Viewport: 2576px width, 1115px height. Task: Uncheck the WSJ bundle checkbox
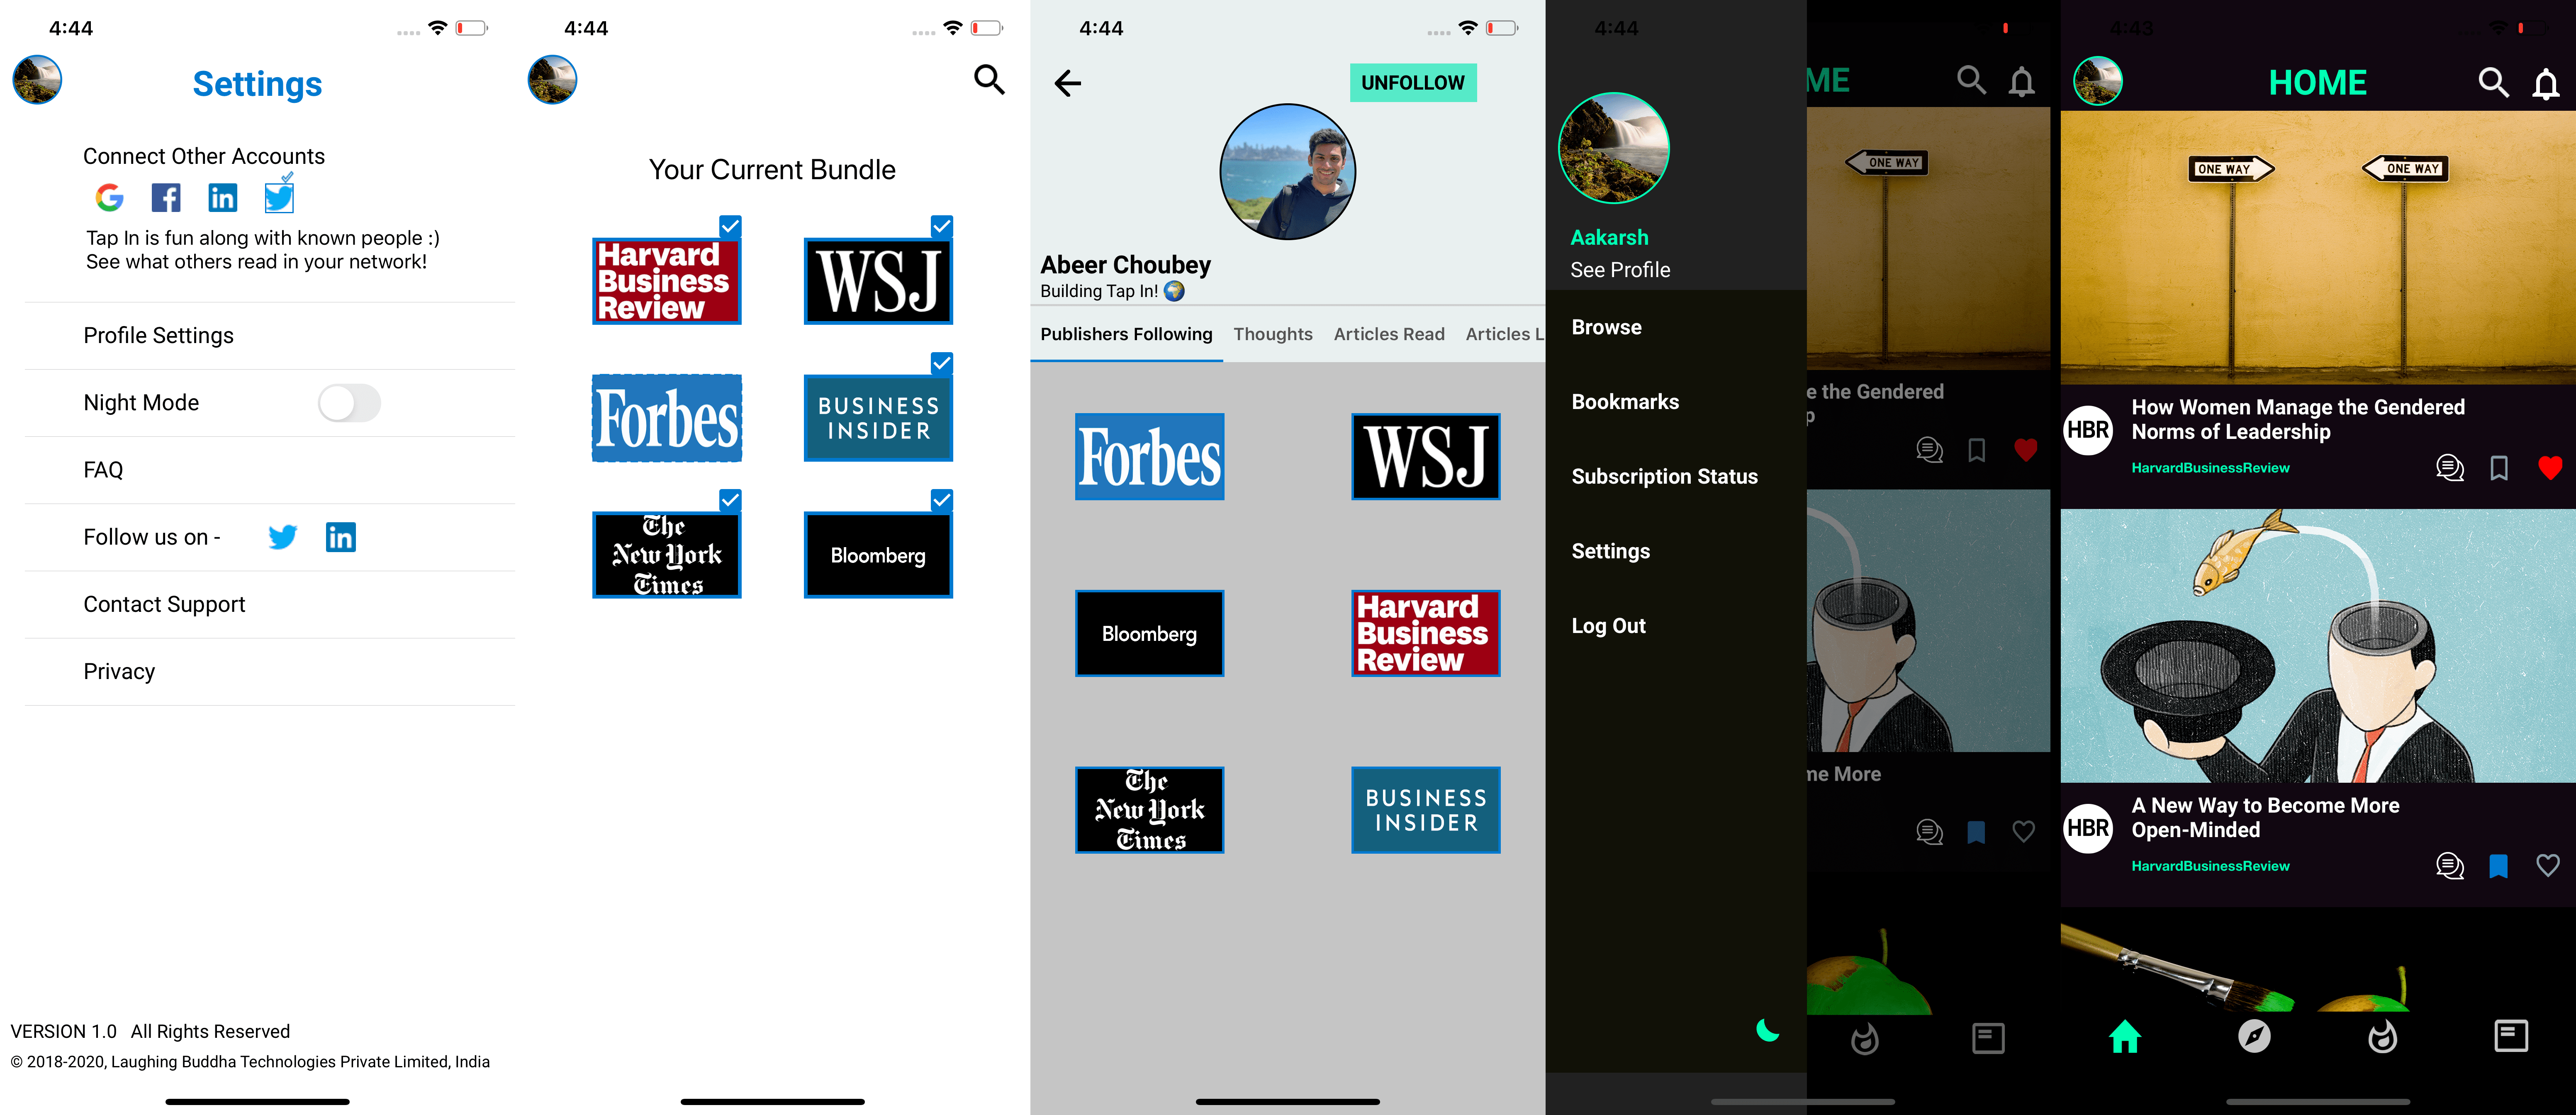[942, 226]
